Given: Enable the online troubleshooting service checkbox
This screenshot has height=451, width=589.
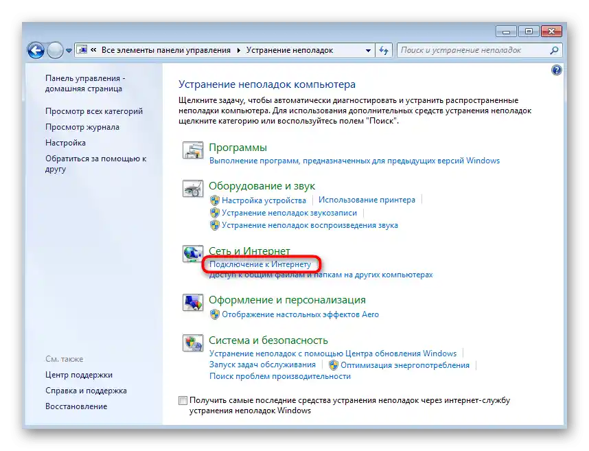Looking at the screenshot, I should [183, 401].
